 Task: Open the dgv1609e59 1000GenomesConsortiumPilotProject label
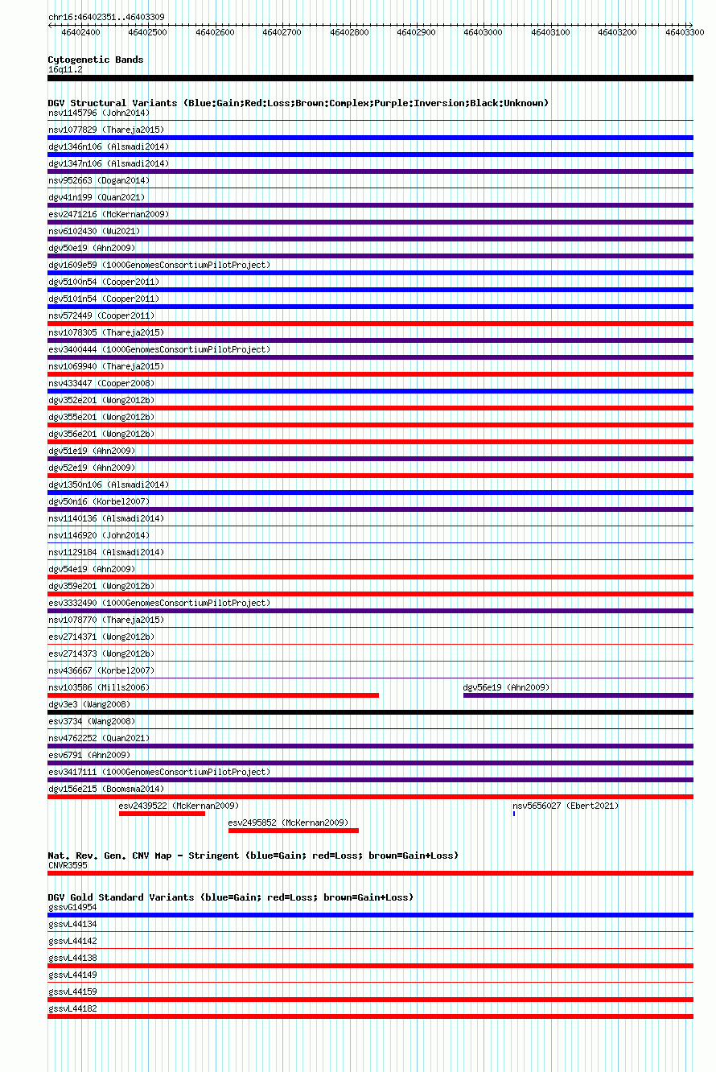[159, 266]
